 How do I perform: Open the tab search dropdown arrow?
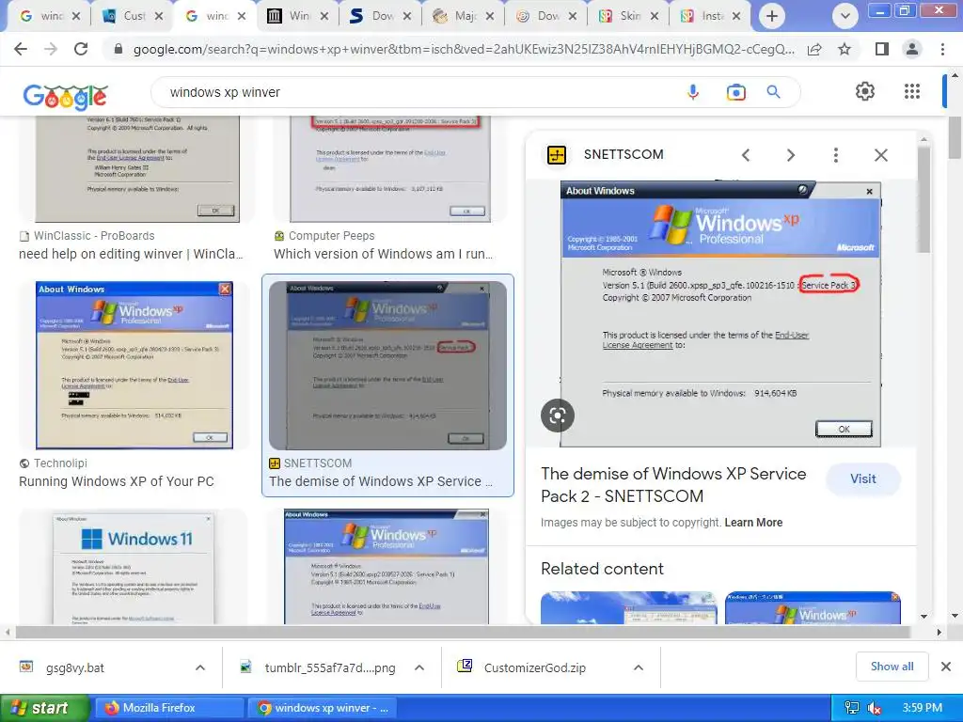click(x=845, y=16)
